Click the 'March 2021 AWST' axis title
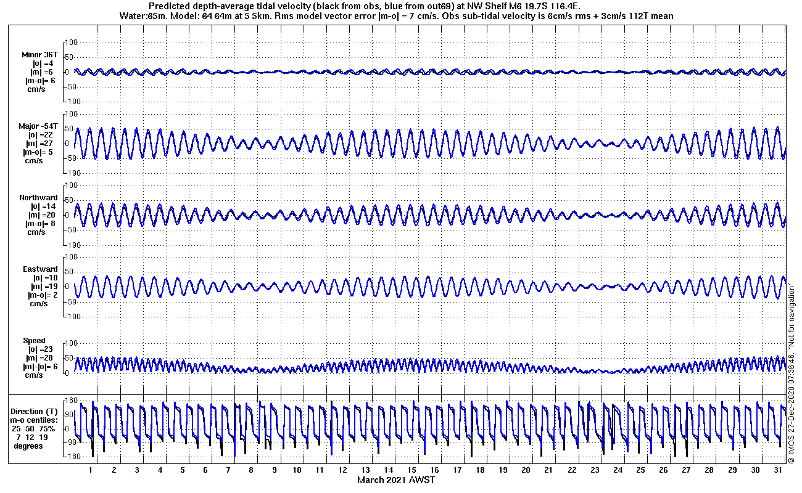Viewport: 802px width, 493px height. pos(396,479)
